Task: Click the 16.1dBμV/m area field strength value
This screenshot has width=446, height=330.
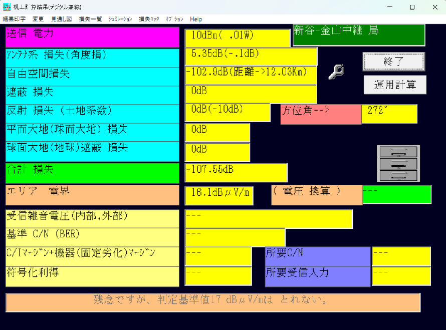Action: (219, 196)
